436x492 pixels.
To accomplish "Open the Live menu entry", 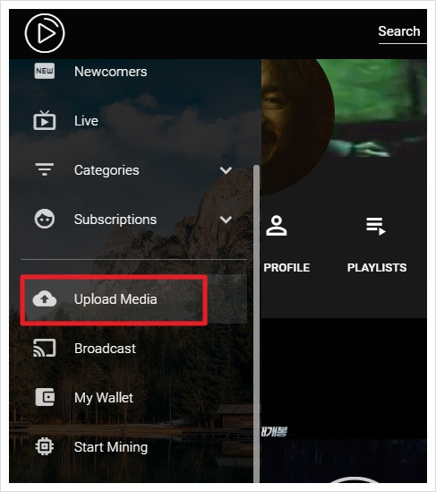I will (x=86, y=121).
